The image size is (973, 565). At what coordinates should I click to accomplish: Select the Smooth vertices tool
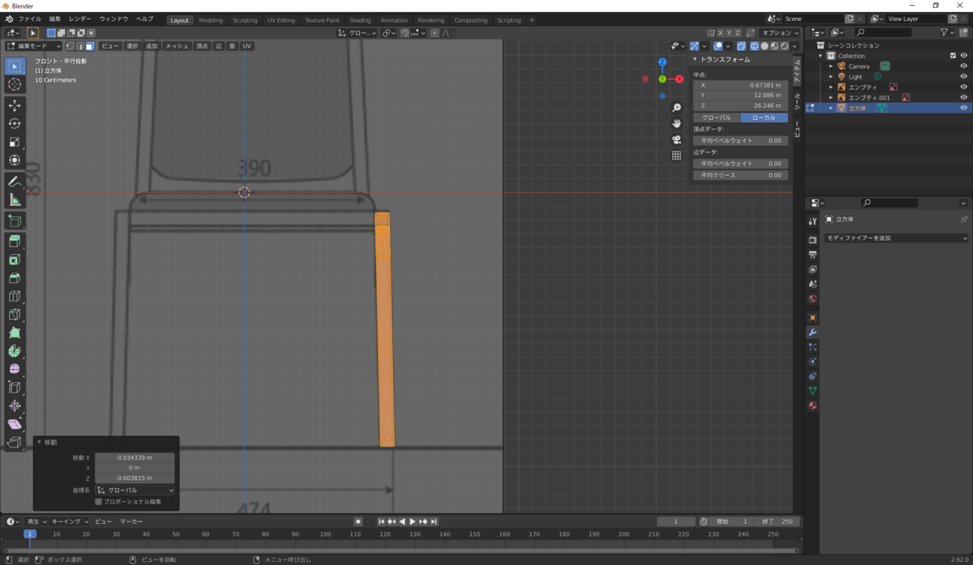click(15, 369)
